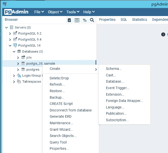168x153 pixels.
Task: Click the Search Objects magnifier icon
Action: (92, 20)
